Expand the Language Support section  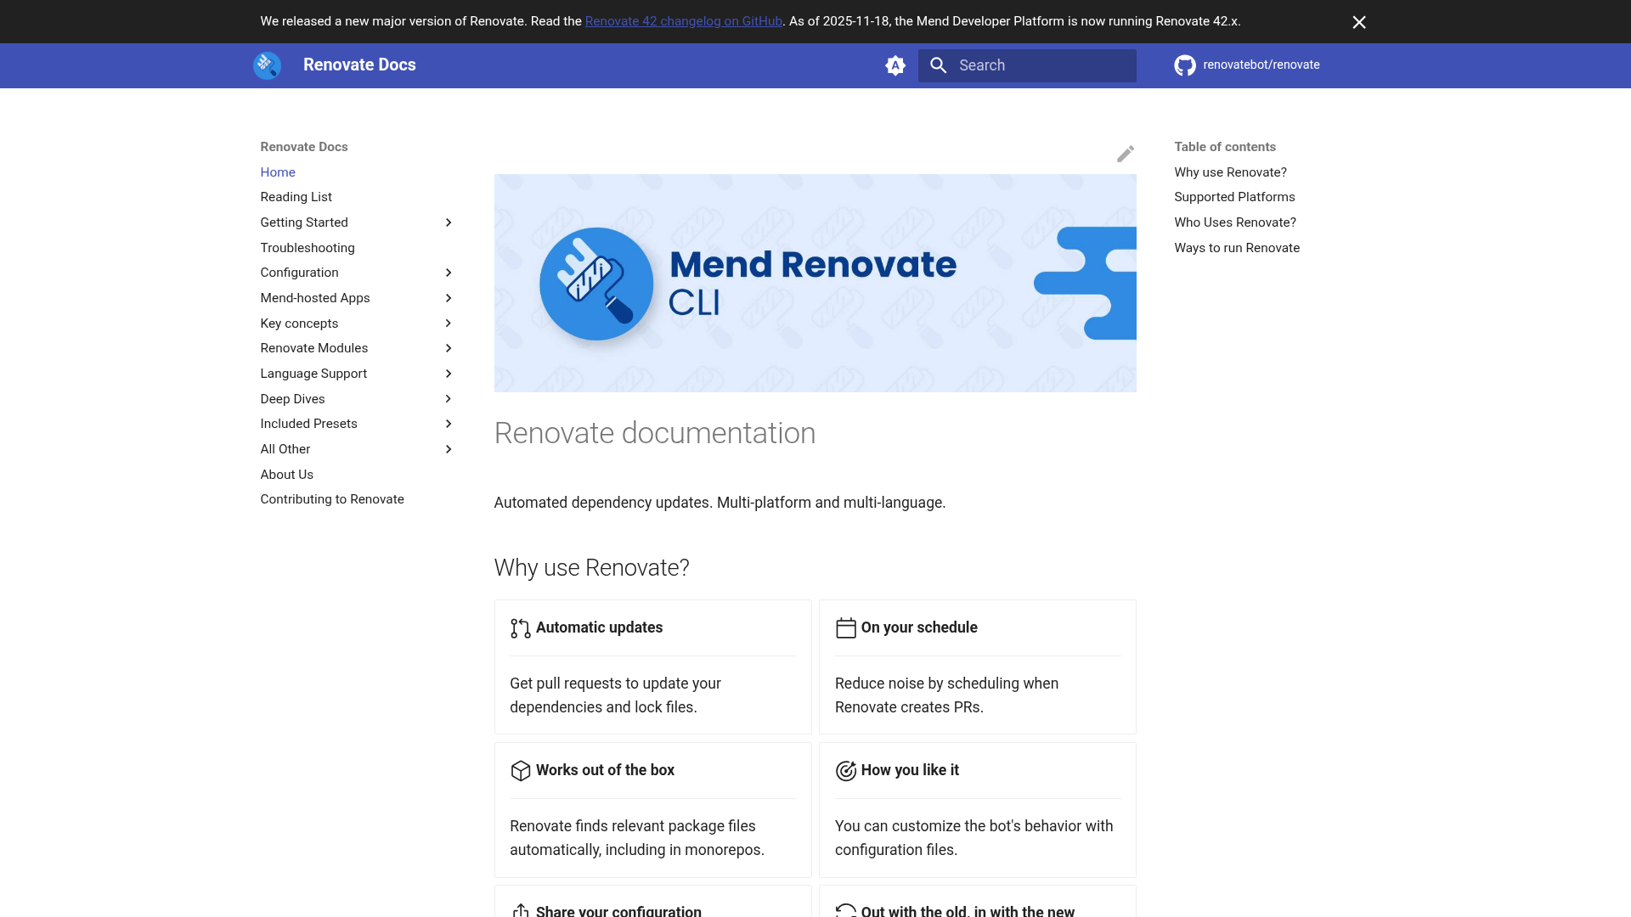point(448,374)
